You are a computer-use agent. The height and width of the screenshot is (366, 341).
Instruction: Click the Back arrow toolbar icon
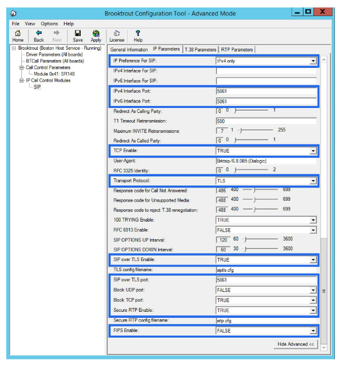click(39, 35)
